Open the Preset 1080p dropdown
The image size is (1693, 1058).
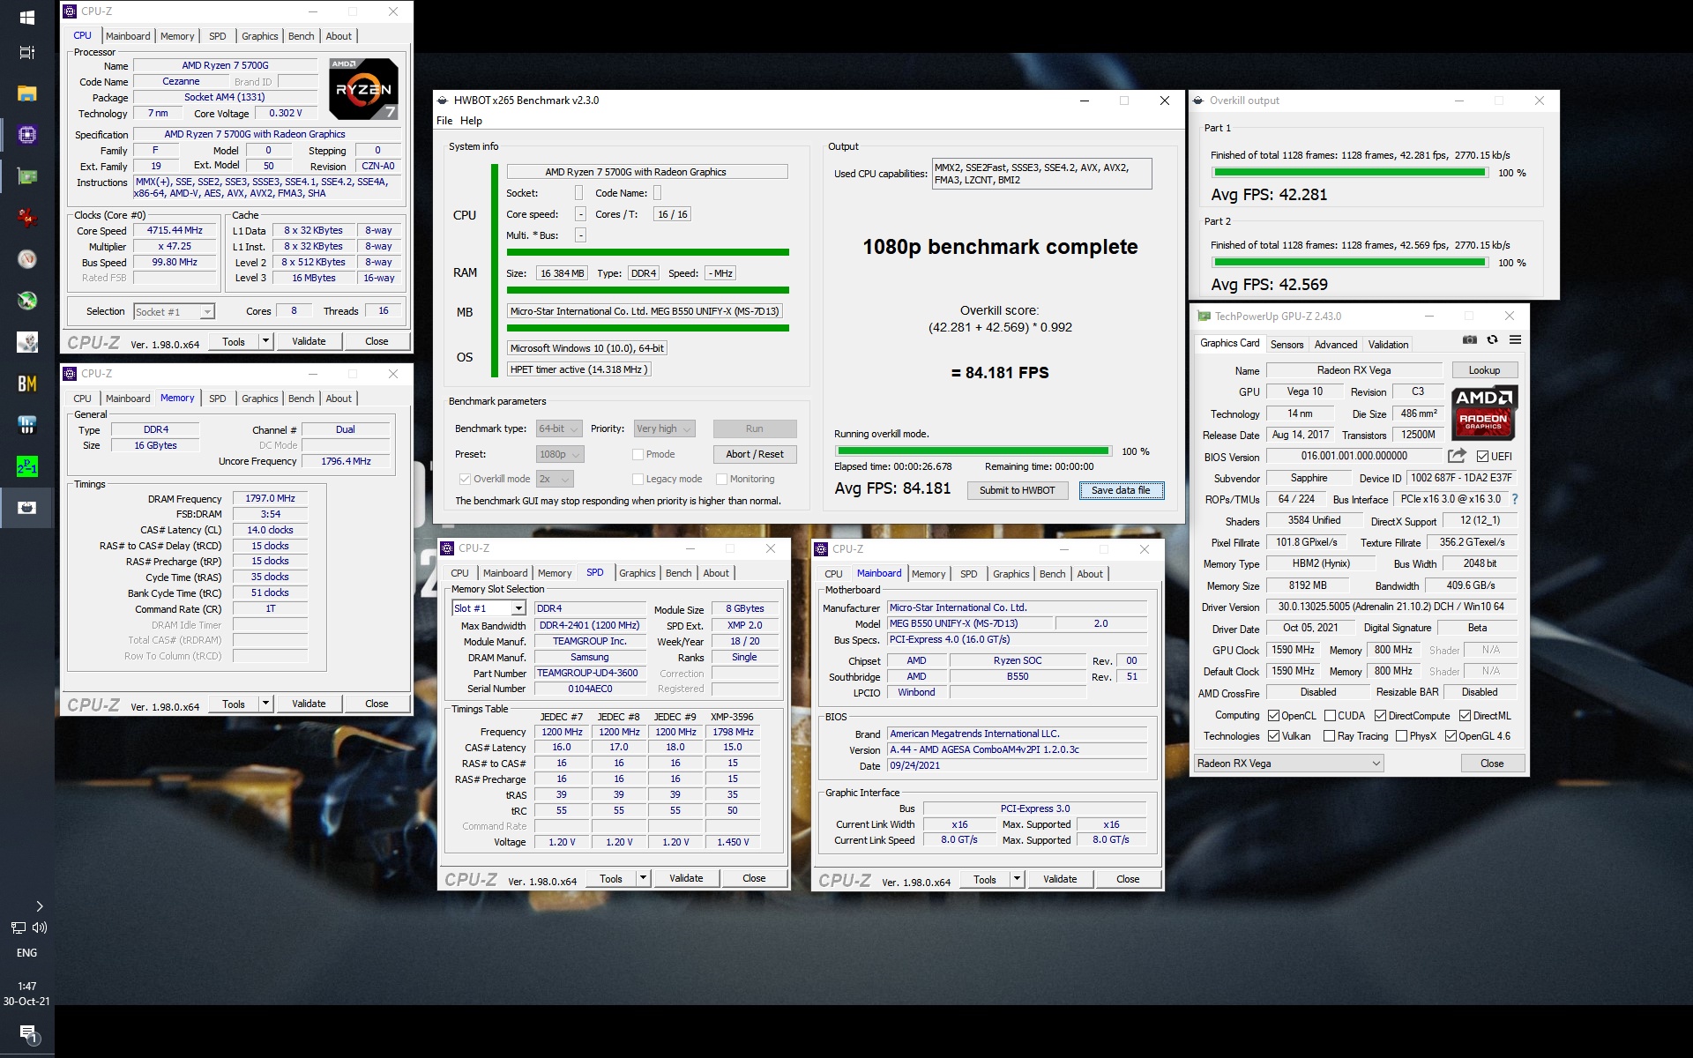click(560, 455)
